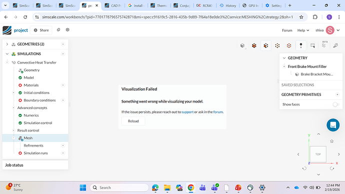This screenshot has width=345, height=194.
Task: Add new geometry plus button
Action: tap(63, 44)
